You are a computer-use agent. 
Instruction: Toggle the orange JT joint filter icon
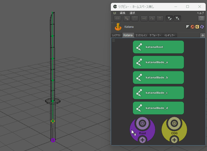tap(193, 27)
